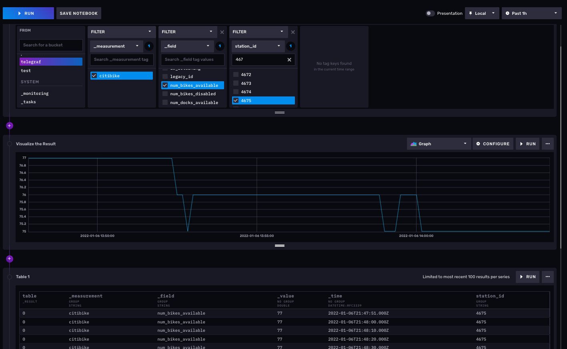Check the num_docks_available field
Image resolution: width=567 pixels, height=349 pixels.
[165, 102]
